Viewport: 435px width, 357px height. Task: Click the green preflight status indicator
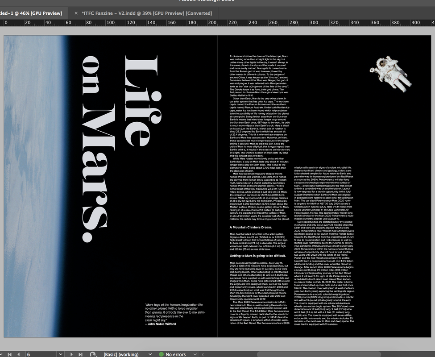161,354
